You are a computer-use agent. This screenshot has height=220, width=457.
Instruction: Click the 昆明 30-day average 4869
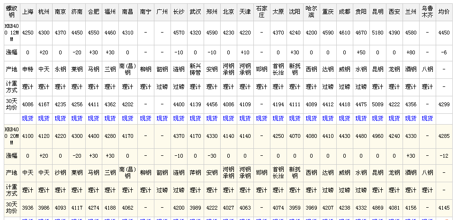pos(378,208)
